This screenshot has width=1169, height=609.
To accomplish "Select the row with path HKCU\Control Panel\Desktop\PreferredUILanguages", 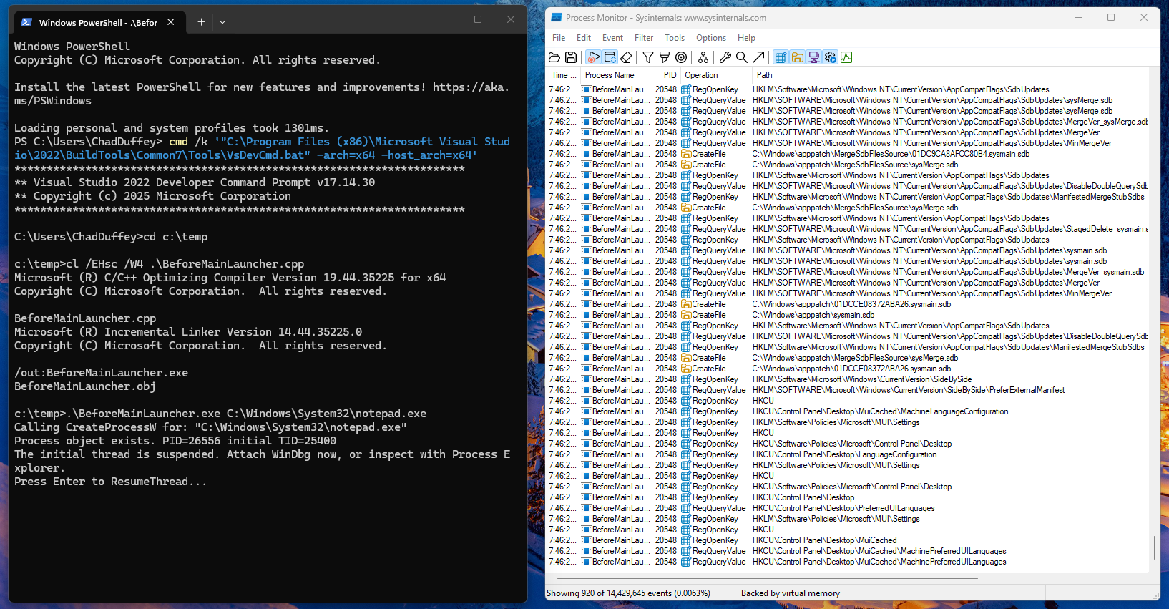I will coord(848,508).
